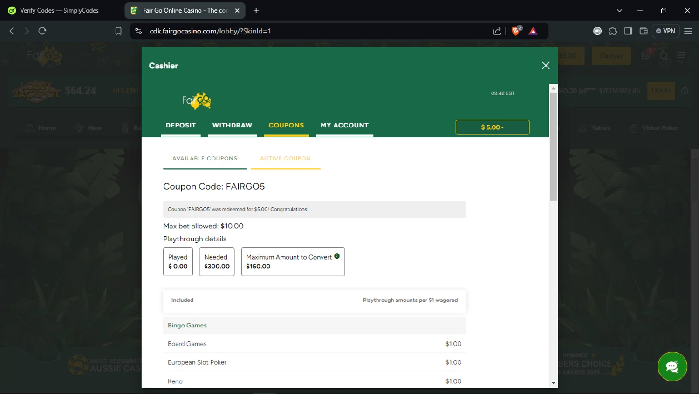Click the Coupon Code: FAIRGO5 heading
The height and width of the screenshot is (394, 699).
pos(214,187)
